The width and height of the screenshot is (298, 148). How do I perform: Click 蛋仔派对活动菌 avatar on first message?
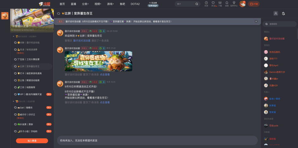(x=60, y=33)
